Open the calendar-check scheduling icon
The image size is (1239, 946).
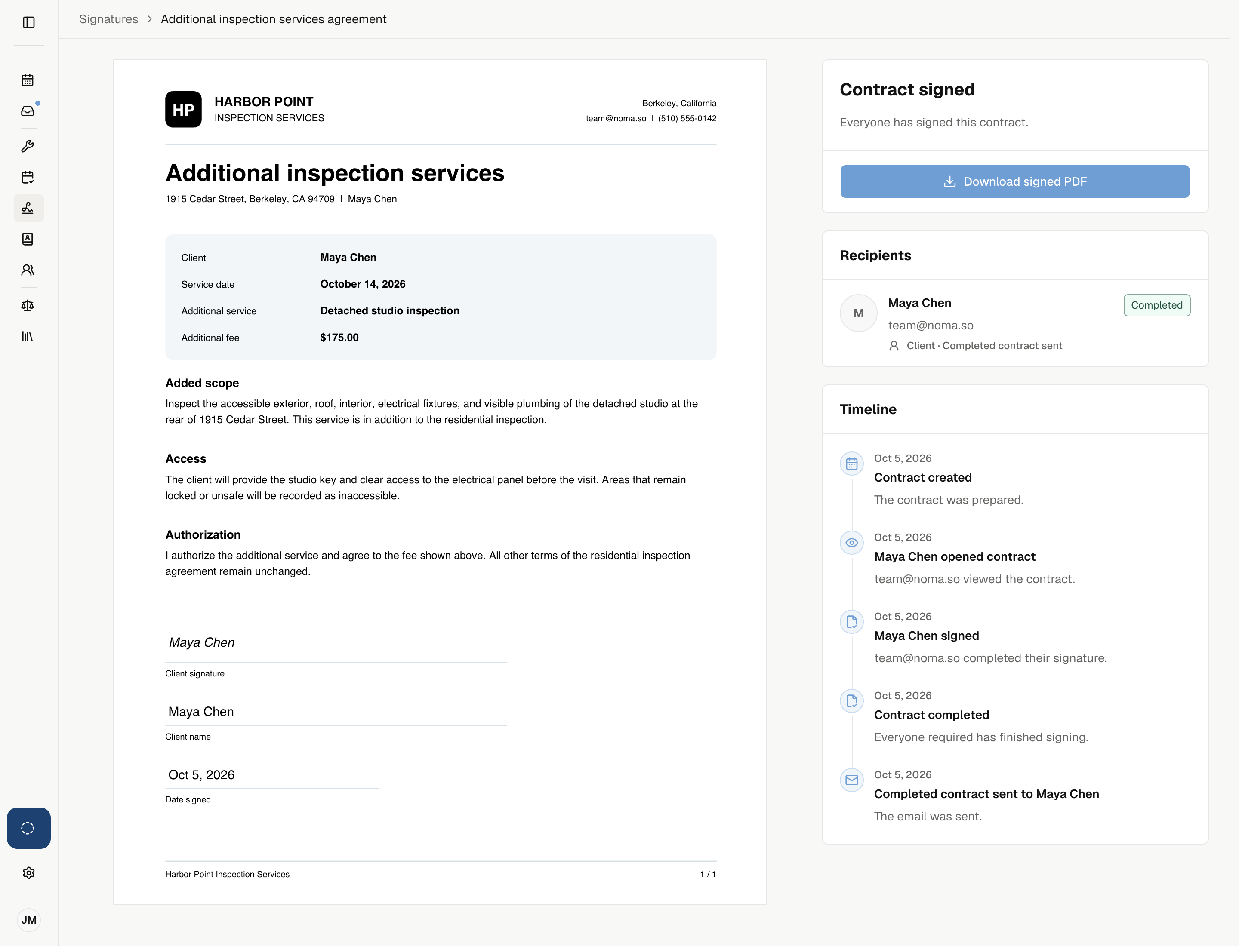pyautogui.click(x=28, y=177)
